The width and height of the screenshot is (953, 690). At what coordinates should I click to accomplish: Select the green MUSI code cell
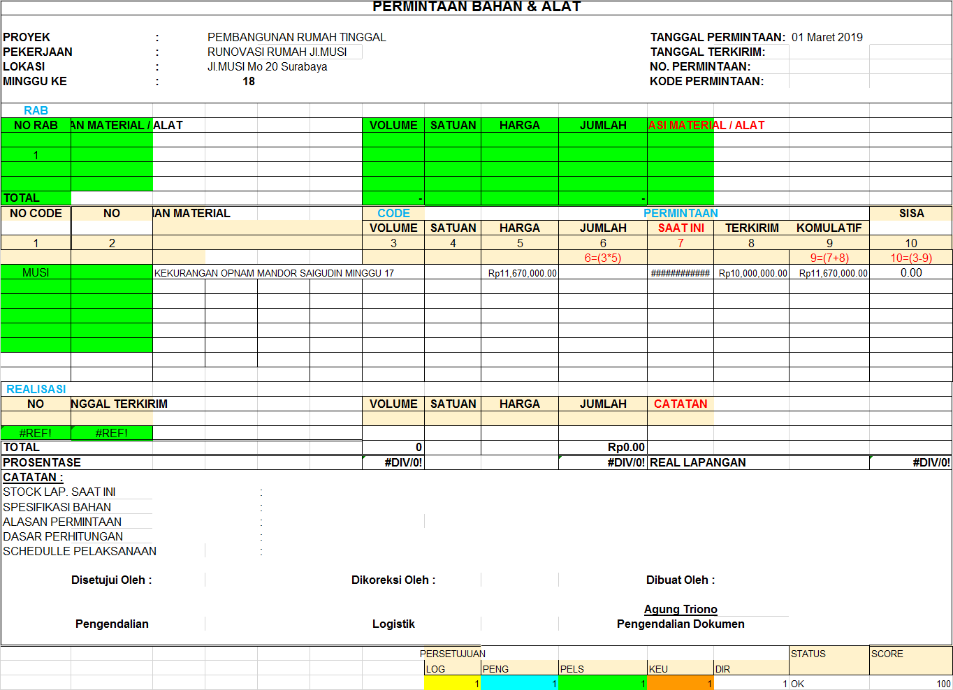(x=36, y=272)
